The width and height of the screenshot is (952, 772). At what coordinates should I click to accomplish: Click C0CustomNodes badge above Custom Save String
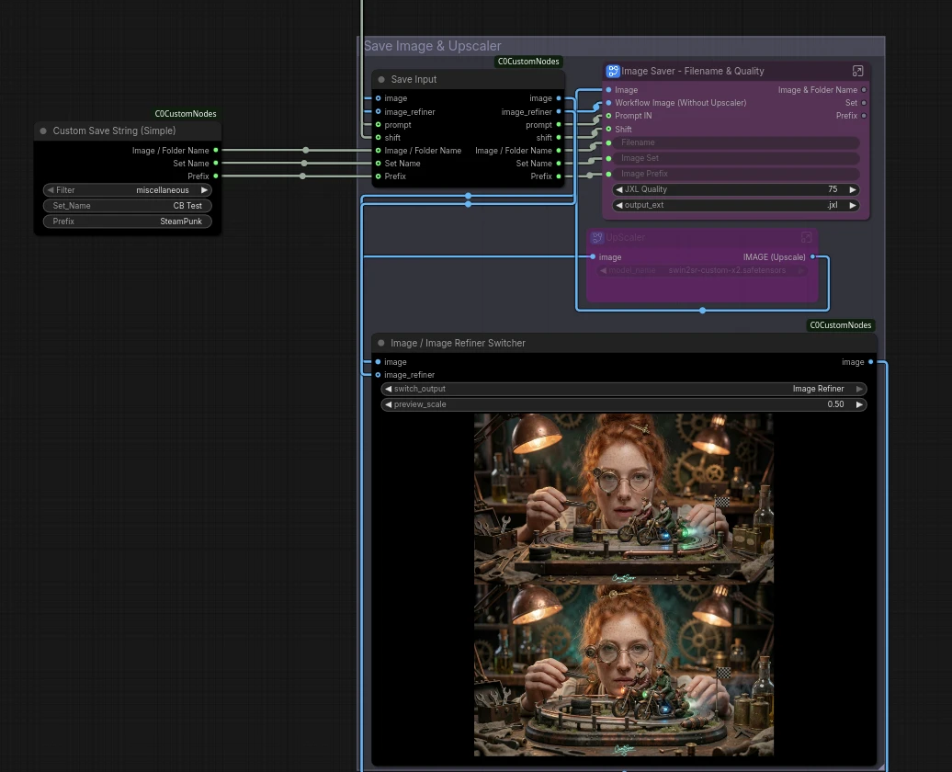[186, 114]
